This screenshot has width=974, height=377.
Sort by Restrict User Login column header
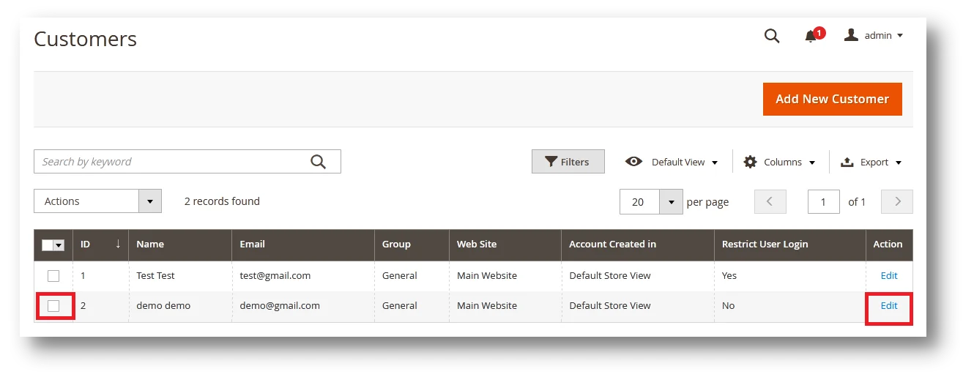pyautogui.click(x=789, y=245)
